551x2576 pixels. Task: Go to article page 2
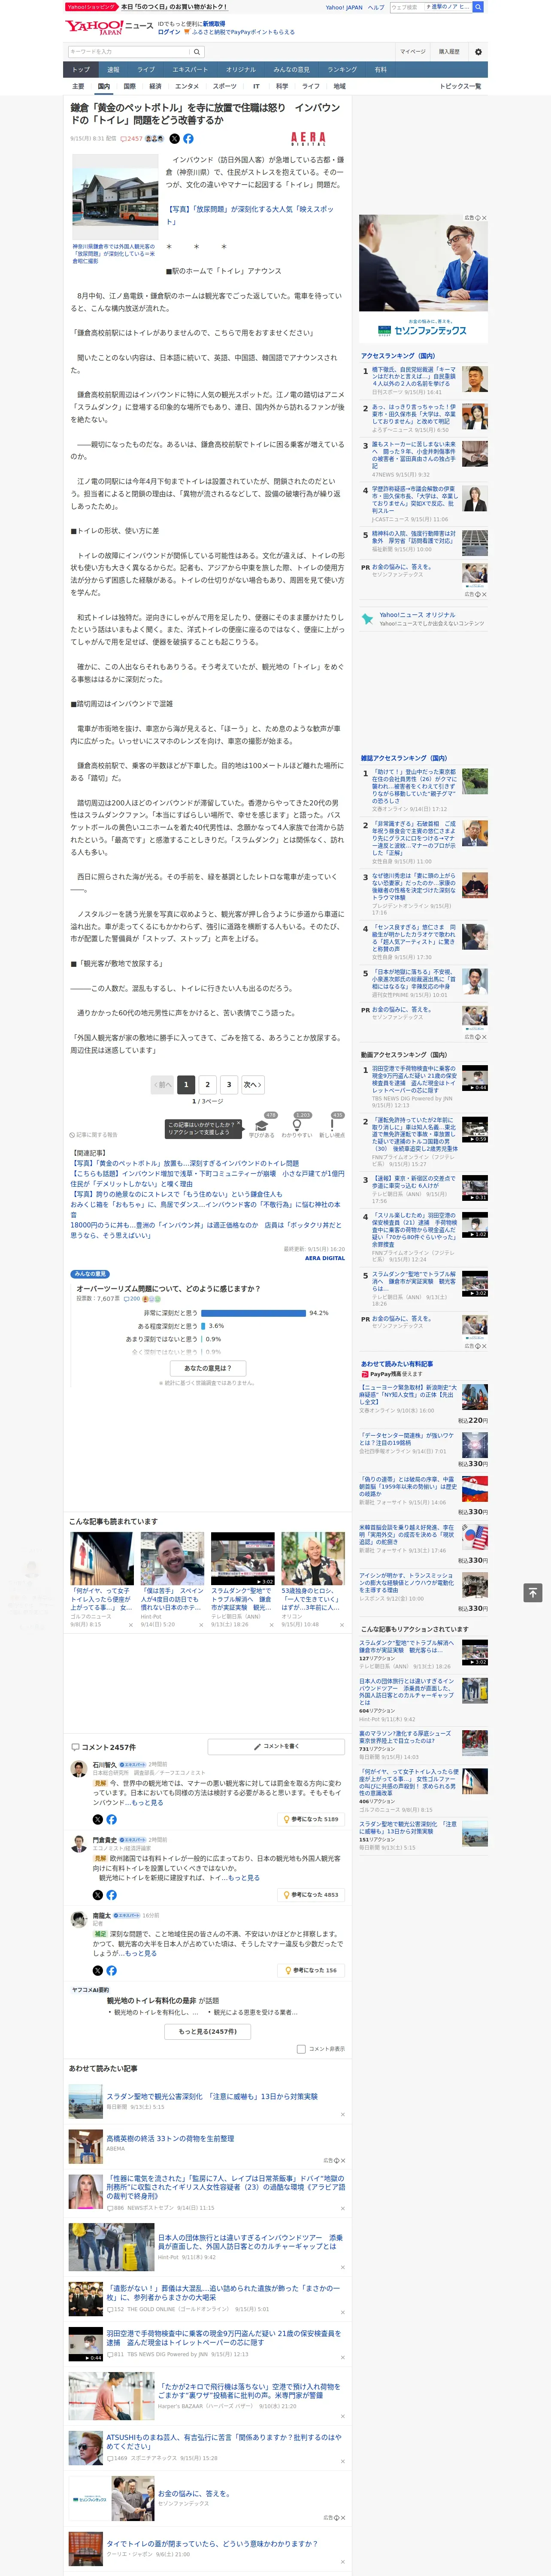208,1084
